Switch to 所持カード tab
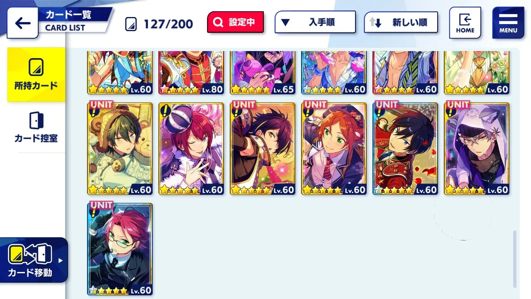The height and width of the screenshot is (299, 531). click(36, 75)
